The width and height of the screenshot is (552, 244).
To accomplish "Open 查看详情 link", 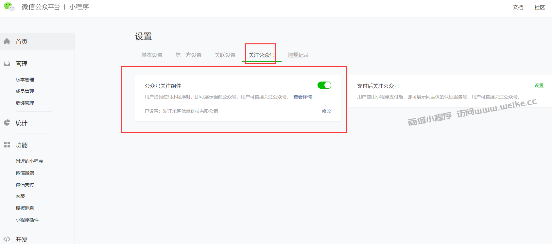I will [x=302, y=97].
